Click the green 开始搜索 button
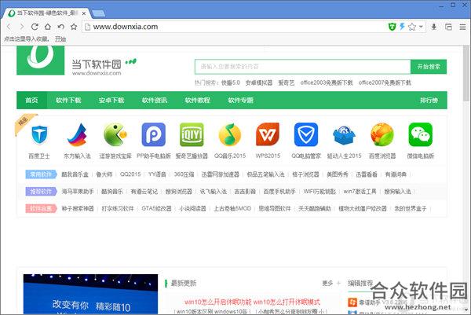 (429, 67)
